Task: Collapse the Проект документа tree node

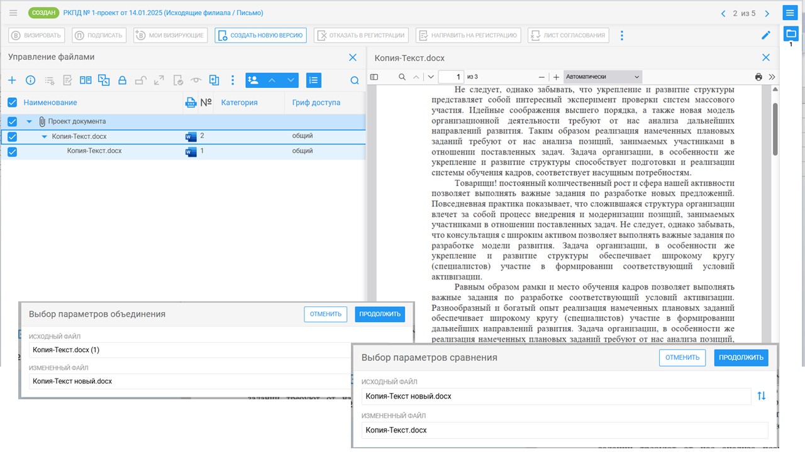Action: pyautogui.click(x=29, y=122)
